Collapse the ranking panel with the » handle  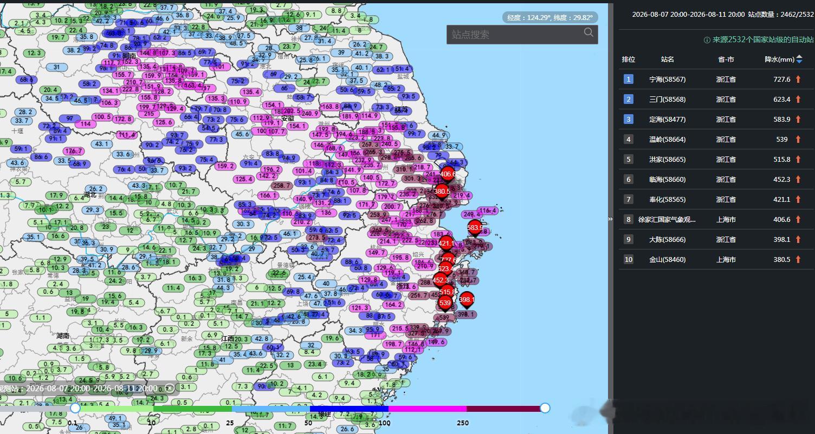point(611,219)
